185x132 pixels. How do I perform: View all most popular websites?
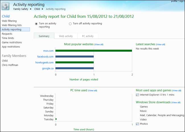tap(99, 44)
